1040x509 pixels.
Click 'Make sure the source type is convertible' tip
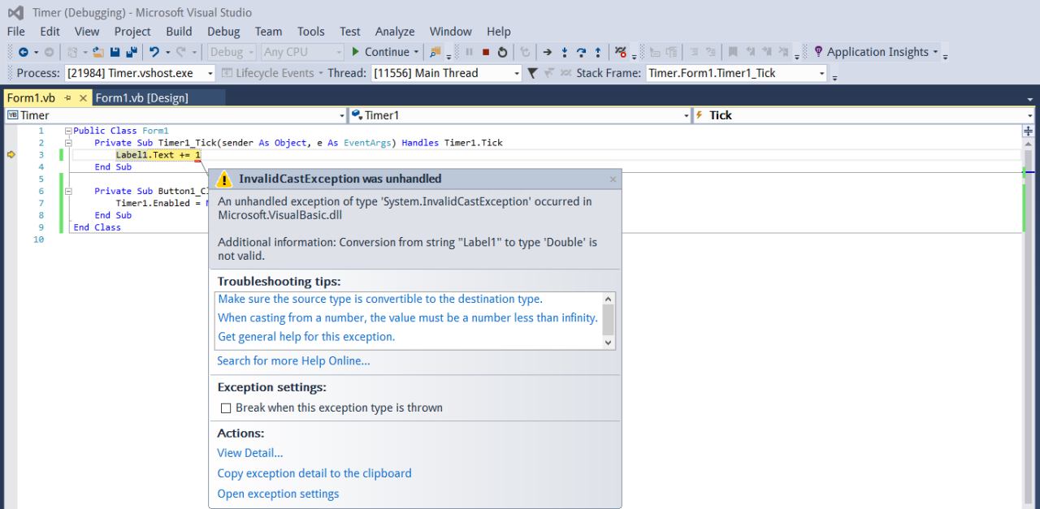click(380, 299)
